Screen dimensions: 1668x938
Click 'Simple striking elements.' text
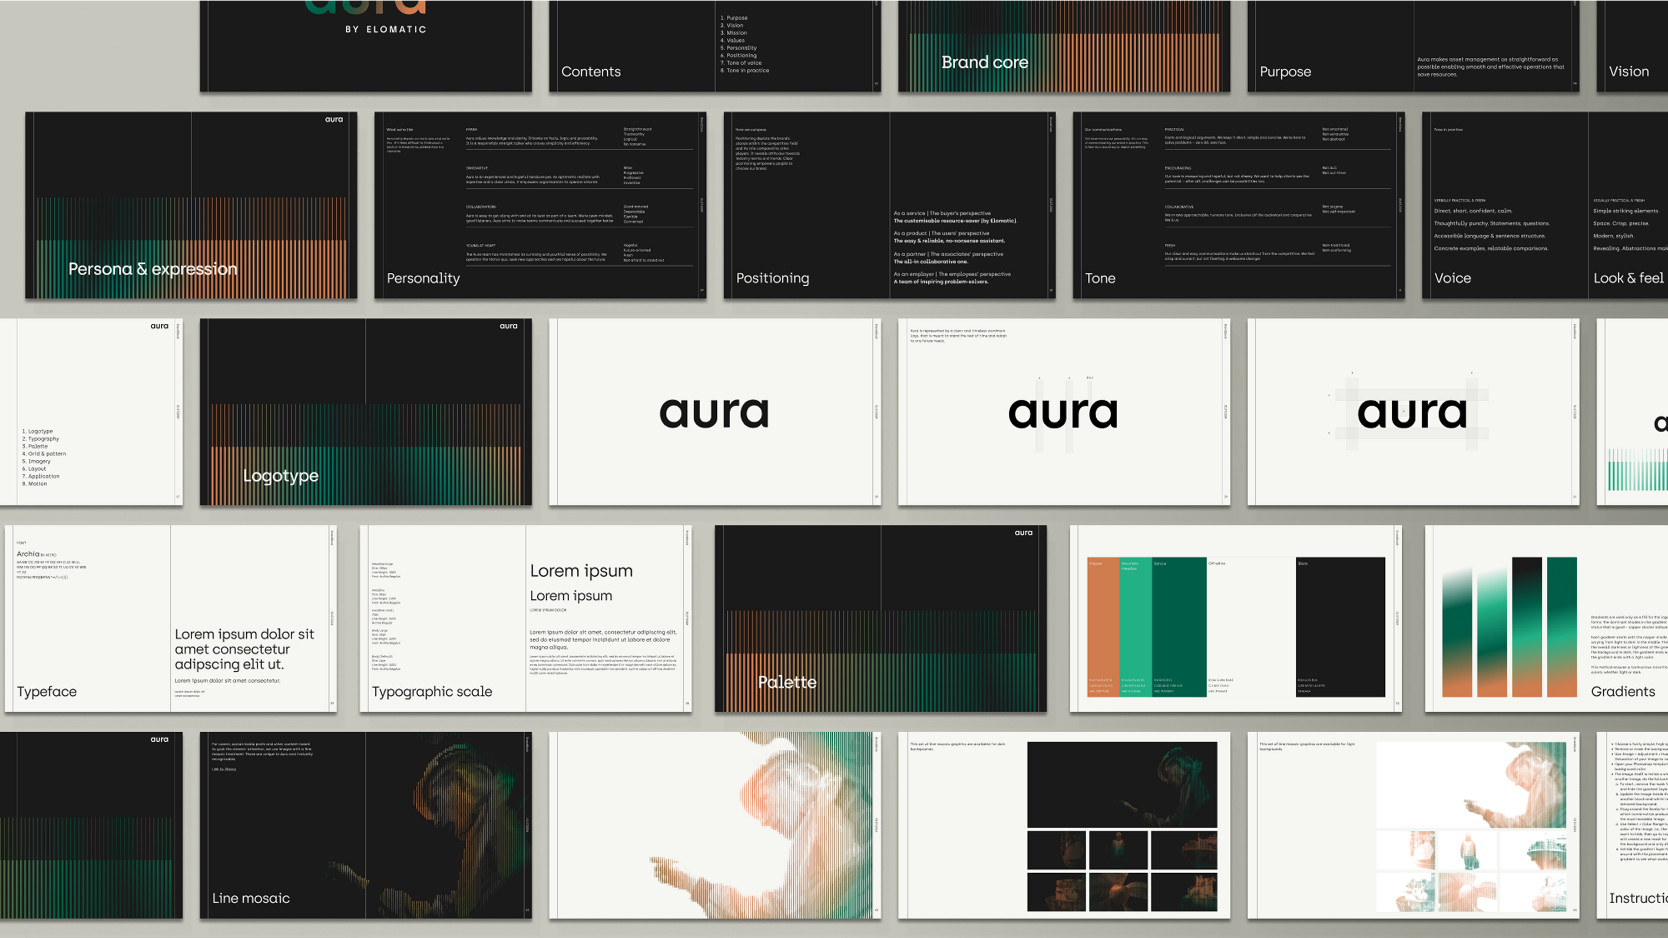pyautogui.click(x=1626, y=211)
